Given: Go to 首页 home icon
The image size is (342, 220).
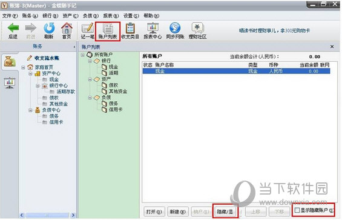Looking at the screenshot, I should [x=67, y=28].
